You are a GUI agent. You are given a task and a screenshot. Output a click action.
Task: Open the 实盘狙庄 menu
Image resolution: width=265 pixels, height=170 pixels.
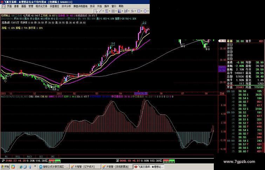(x=54, y=6)
